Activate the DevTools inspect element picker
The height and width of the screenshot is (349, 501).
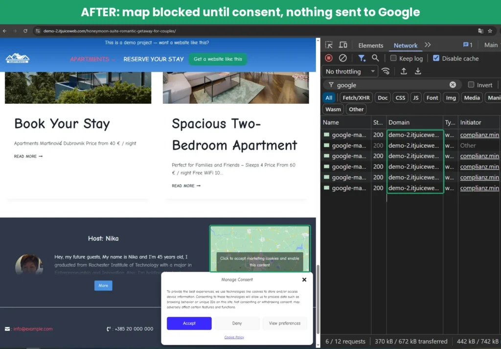(x=329, y=45)
